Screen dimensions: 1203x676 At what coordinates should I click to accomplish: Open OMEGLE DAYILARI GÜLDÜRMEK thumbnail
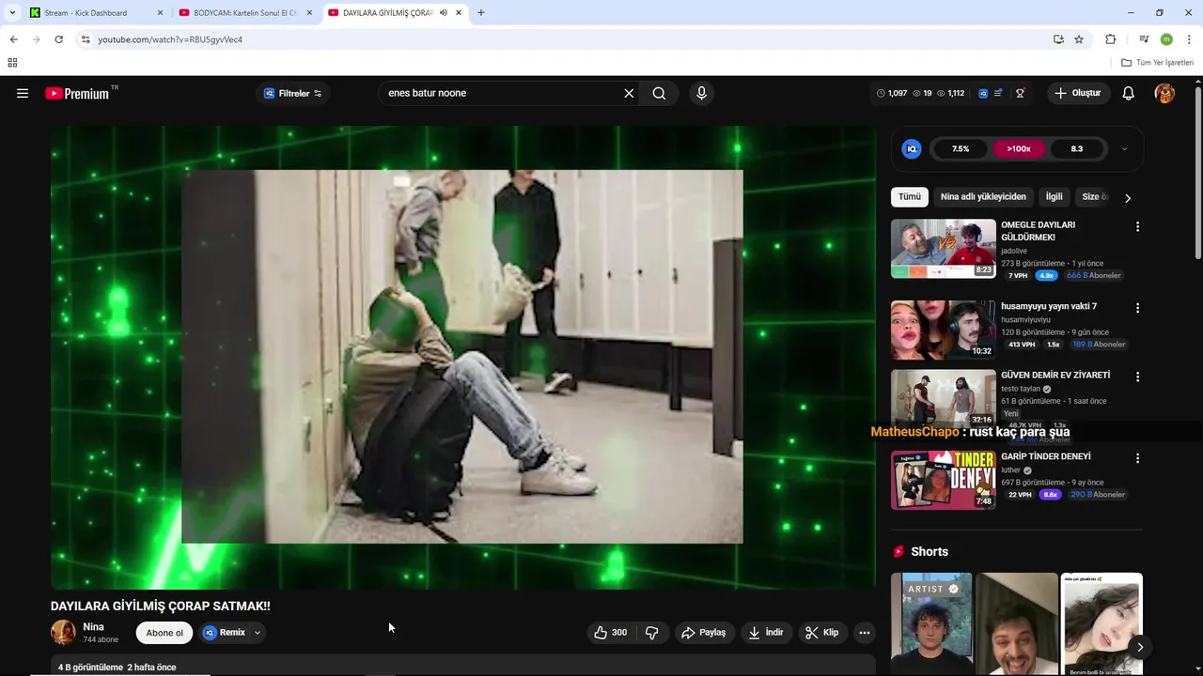pos(943,249)
